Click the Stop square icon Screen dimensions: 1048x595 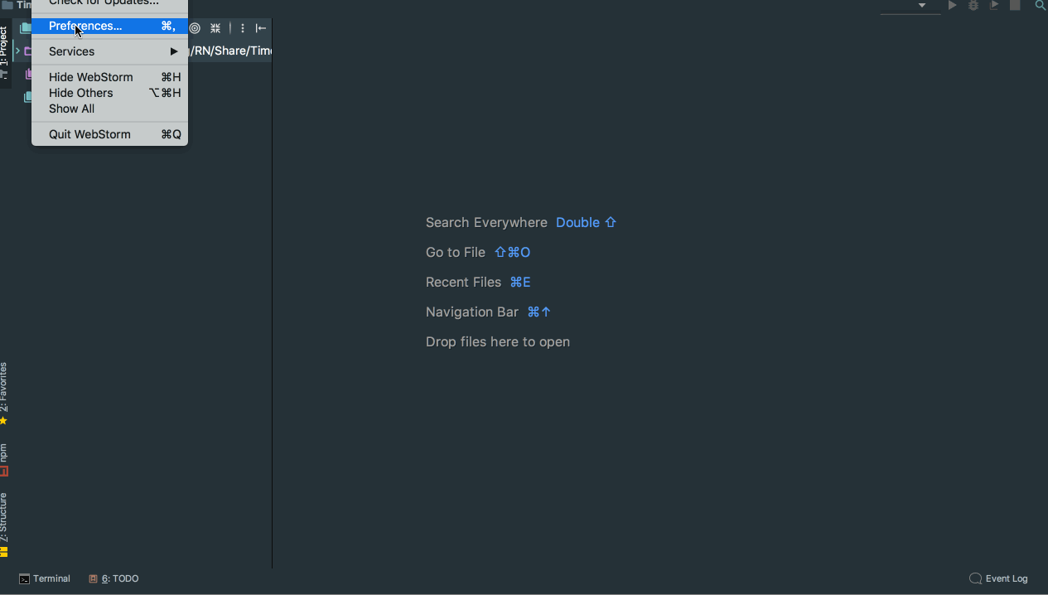tap(1015, 6)
